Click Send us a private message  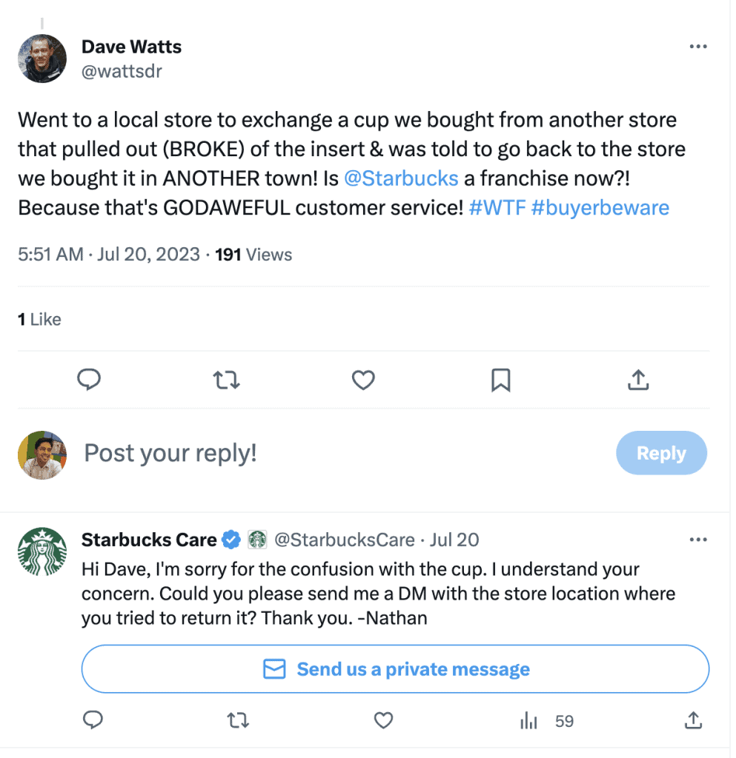pyautogui.click(x=395, y=669)
